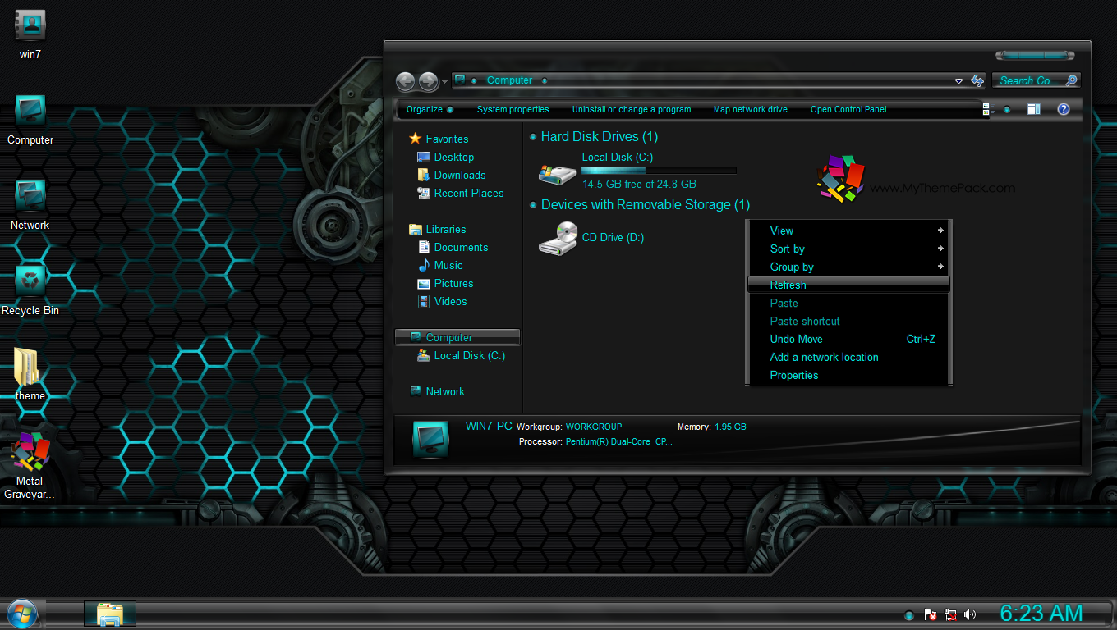
Task: Open the recent pages dropdown arrow
Action: [x=445, y=82]
